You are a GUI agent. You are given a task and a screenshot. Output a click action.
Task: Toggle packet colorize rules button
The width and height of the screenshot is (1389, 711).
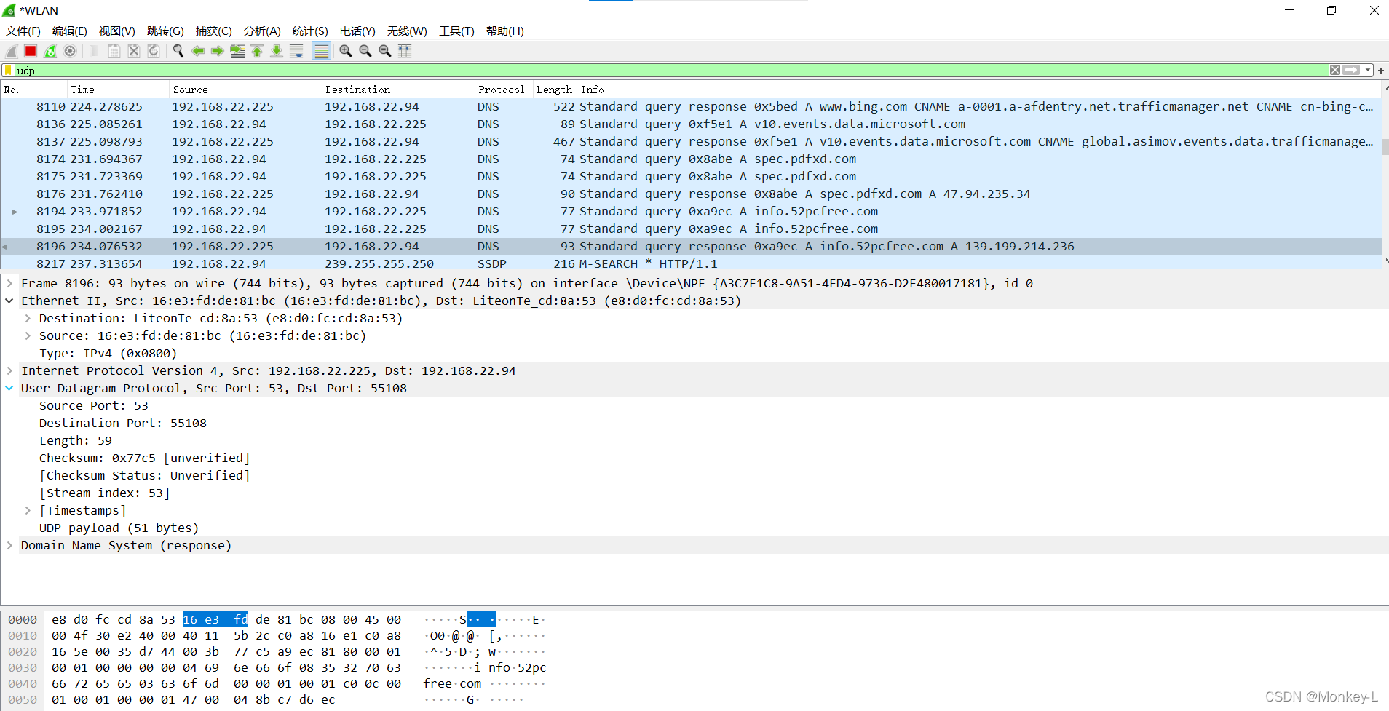[x=321, y=51]
